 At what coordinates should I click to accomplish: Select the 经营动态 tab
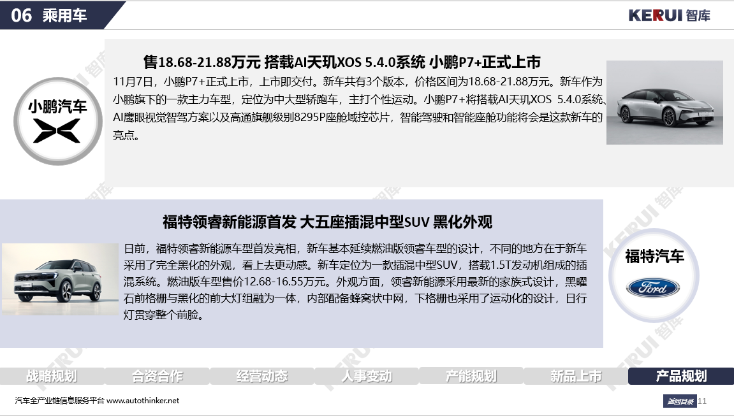261,376
